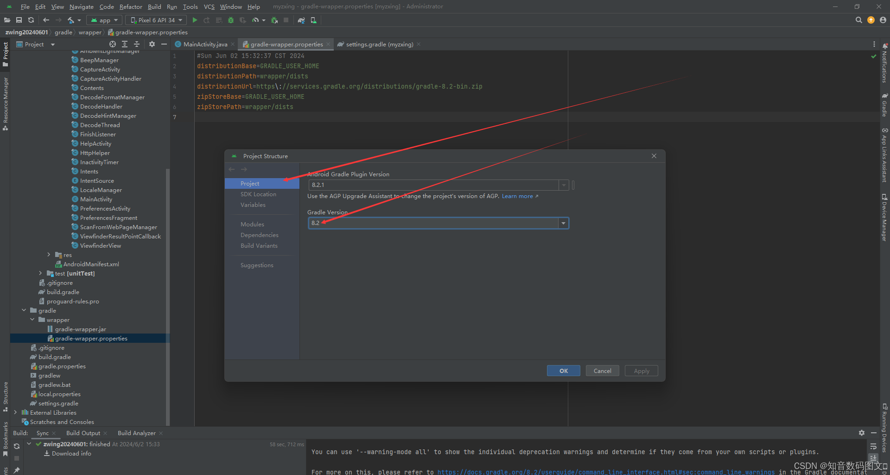Click the green Debug app bug icon
Viewport: 890px width, 475px height.
(x=231, y=20)
